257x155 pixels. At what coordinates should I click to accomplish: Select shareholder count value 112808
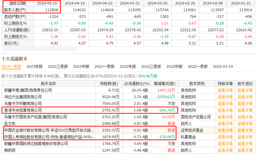click(x=52, y=10)
